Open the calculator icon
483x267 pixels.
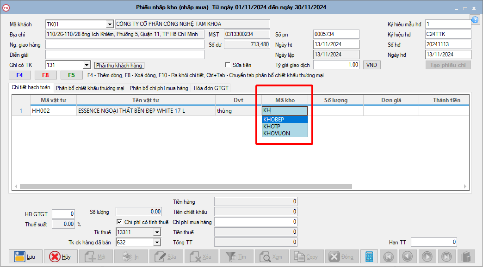coord(369,256)
